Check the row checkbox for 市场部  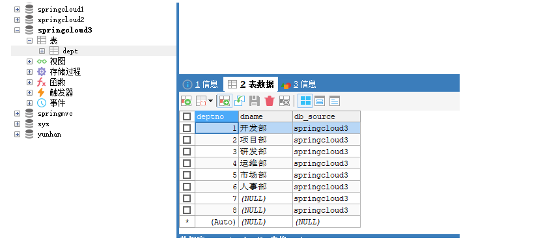point(187,175)
